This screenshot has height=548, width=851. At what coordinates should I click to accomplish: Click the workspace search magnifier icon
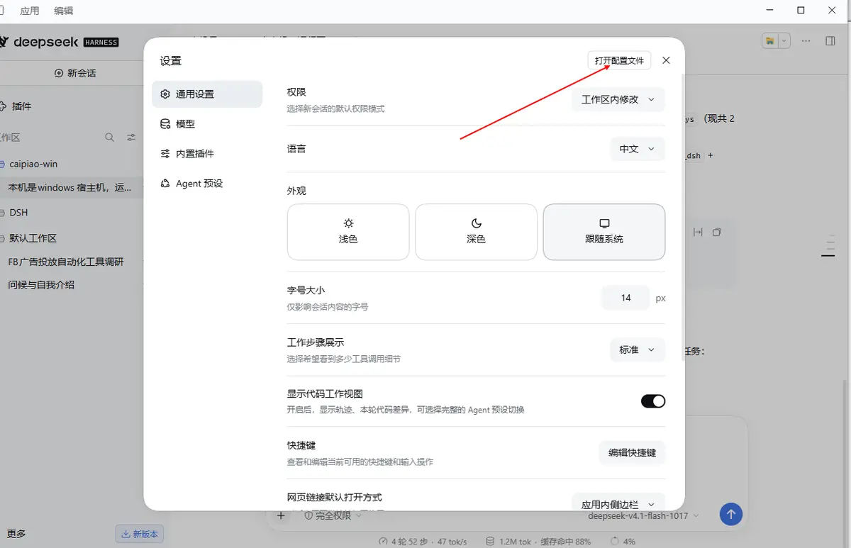point(109,138)
